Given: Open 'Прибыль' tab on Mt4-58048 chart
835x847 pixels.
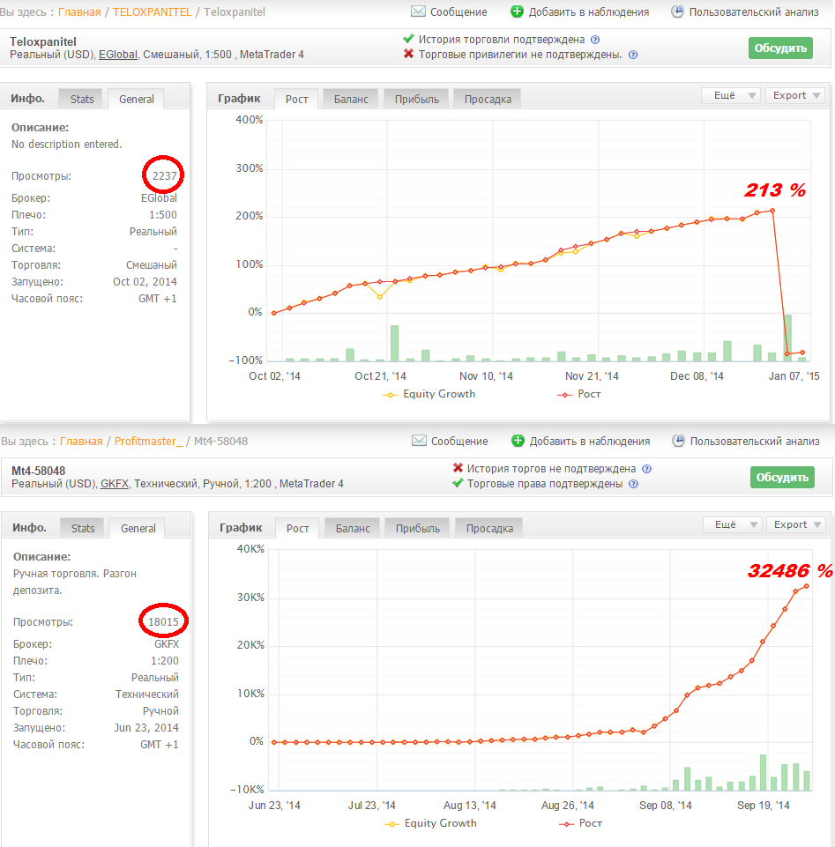Looking at the screenshot, I should coord(417,528).
